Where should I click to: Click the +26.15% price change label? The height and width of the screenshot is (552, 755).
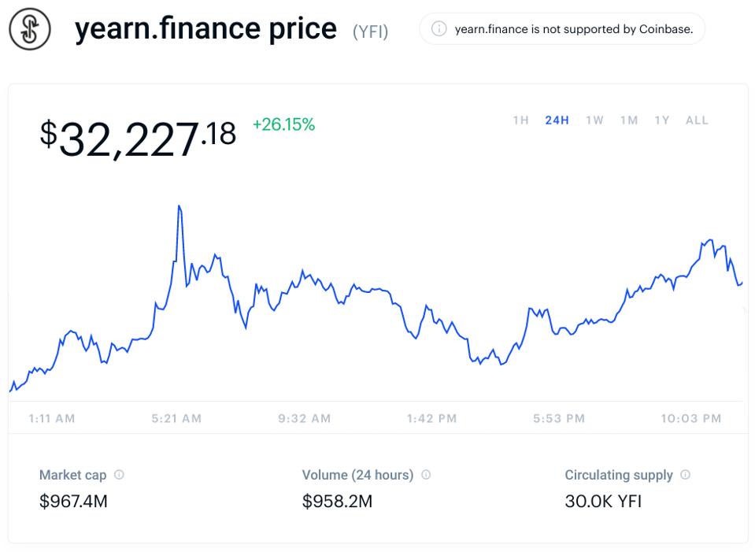point(283,124)
